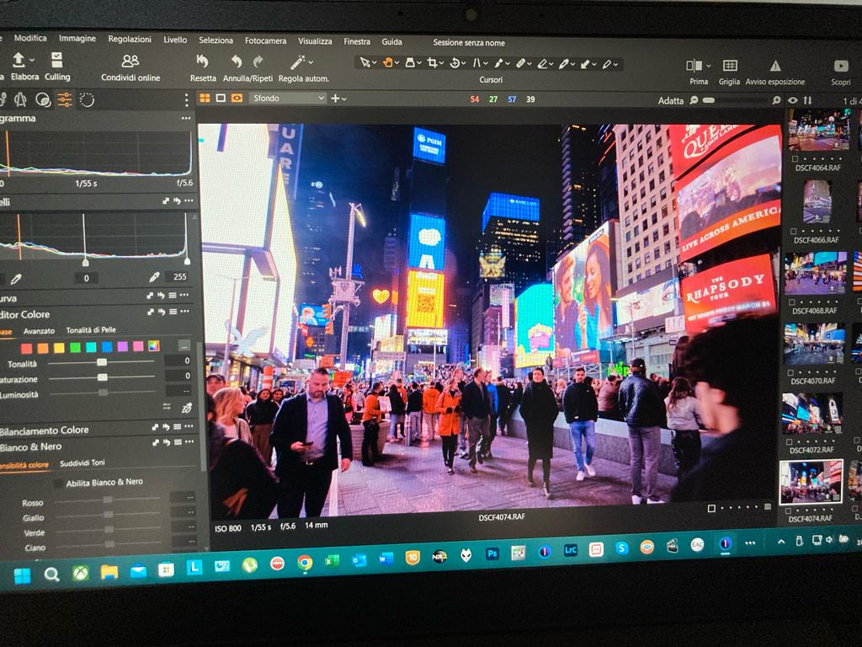Click the Windows Start button
The height and width of the screenshot is (647, 862).
[23, 576]
